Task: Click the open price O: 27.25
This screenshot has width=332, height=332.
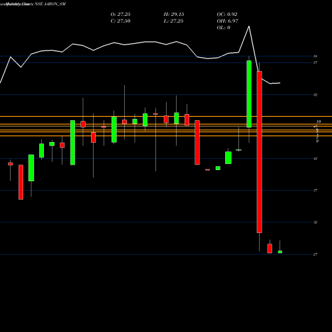Action: (120, 15)
